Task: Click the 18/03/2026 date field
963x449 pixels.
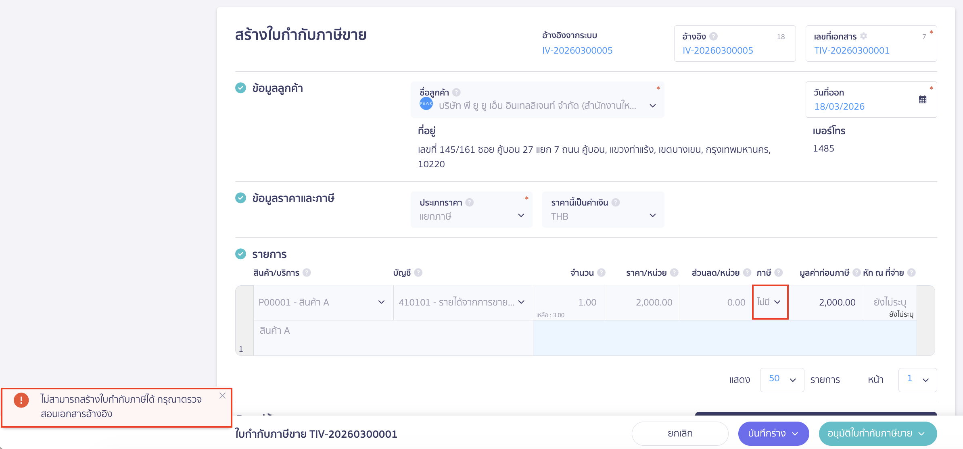Action: 840,106
